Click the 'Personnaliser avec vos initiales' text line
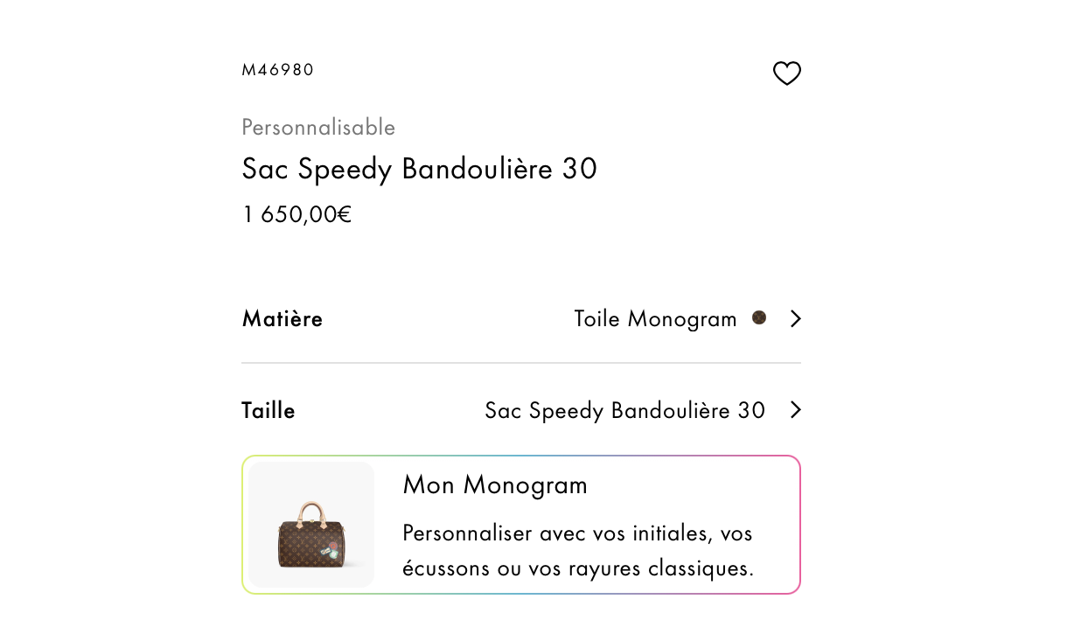1081x627 pixels. pyautogui.click(x=577, y=533)
